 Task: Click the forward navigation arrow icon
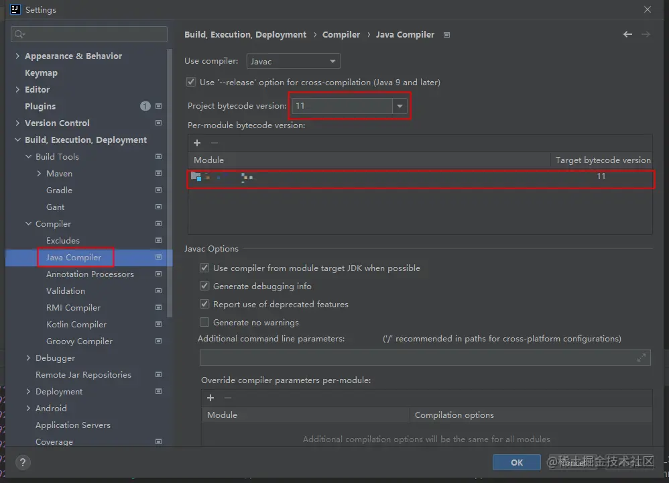pos(646,34)
